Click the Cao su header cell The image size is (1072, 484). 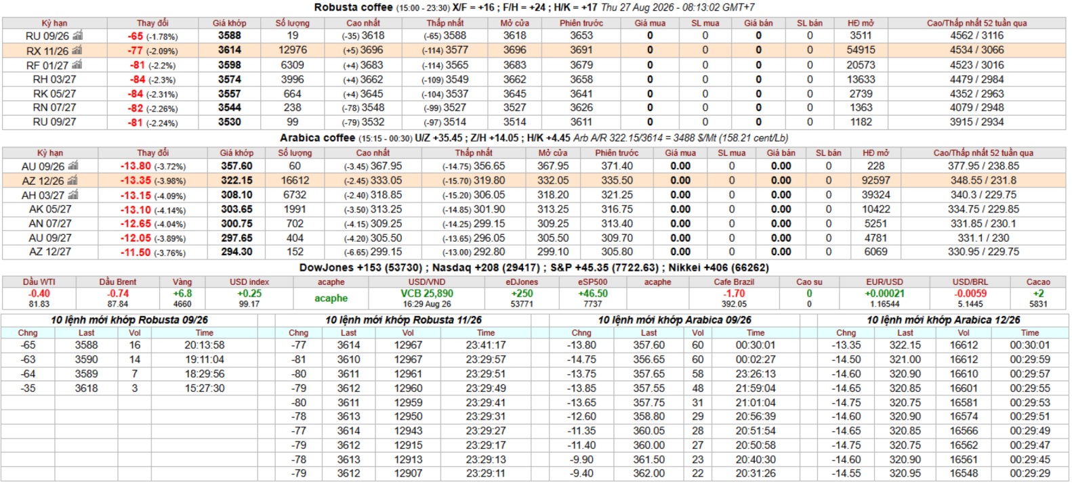click(x=809, y=282)
